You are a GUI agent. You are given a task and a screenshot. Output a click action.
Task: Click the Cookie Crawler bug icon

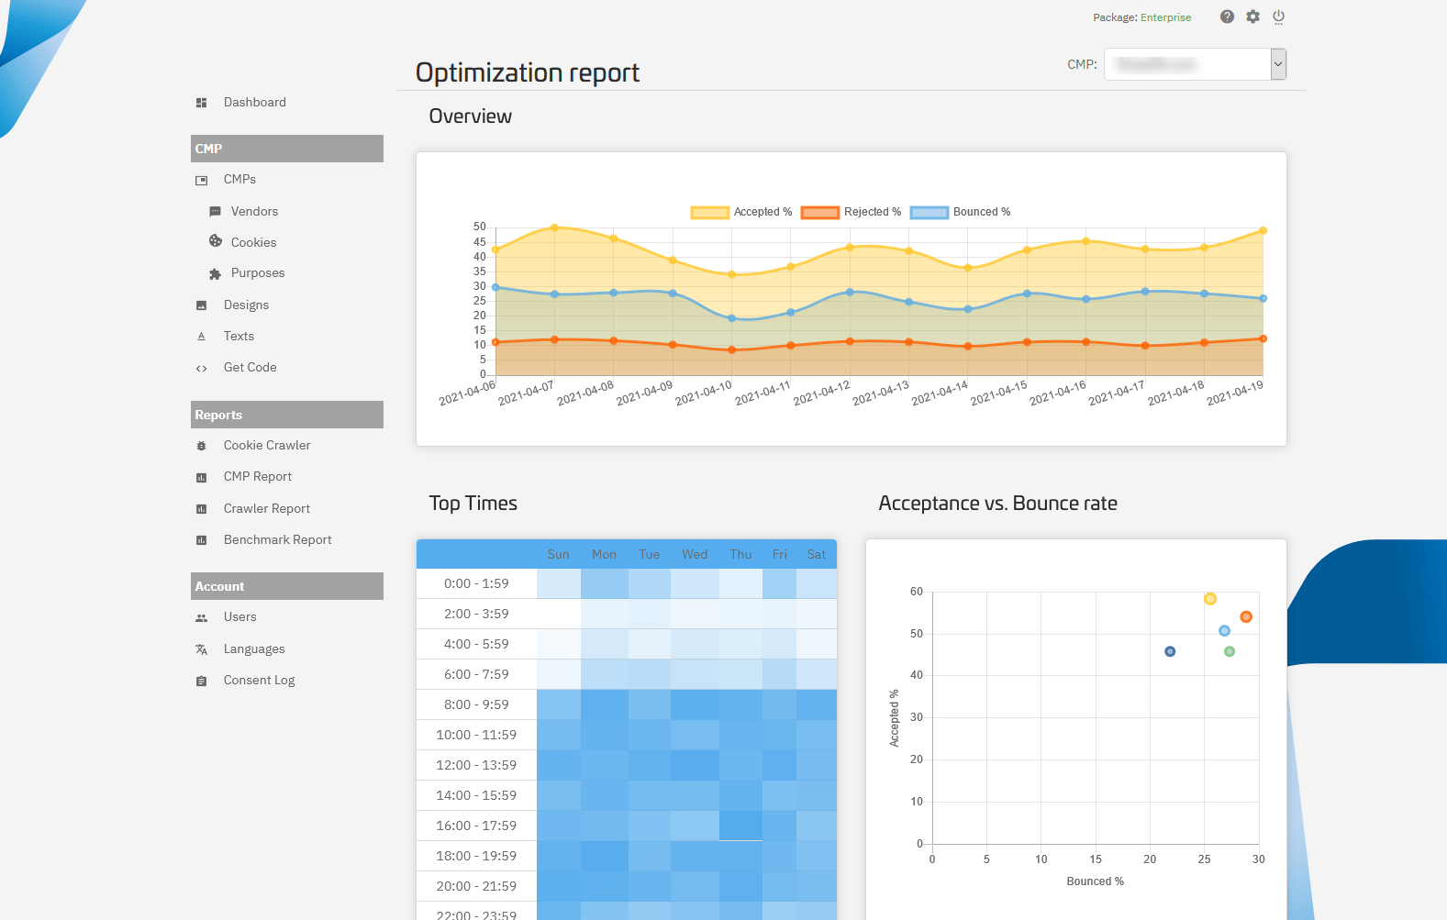coord(202,446)
